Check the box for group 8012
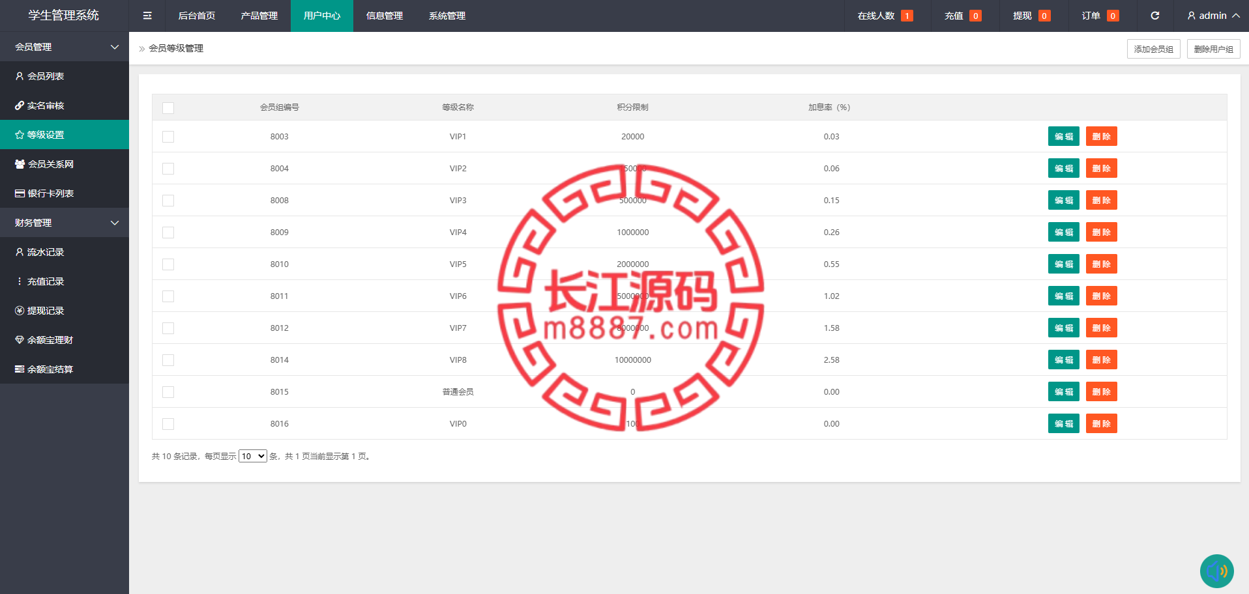The height and width of the screenshot is (594, 1249). coord(168,328)
